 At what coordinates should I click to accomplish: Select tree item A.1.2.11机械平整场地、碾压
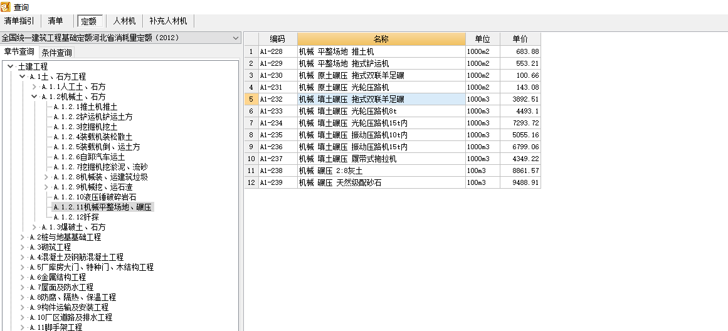(x=103, y=207)
